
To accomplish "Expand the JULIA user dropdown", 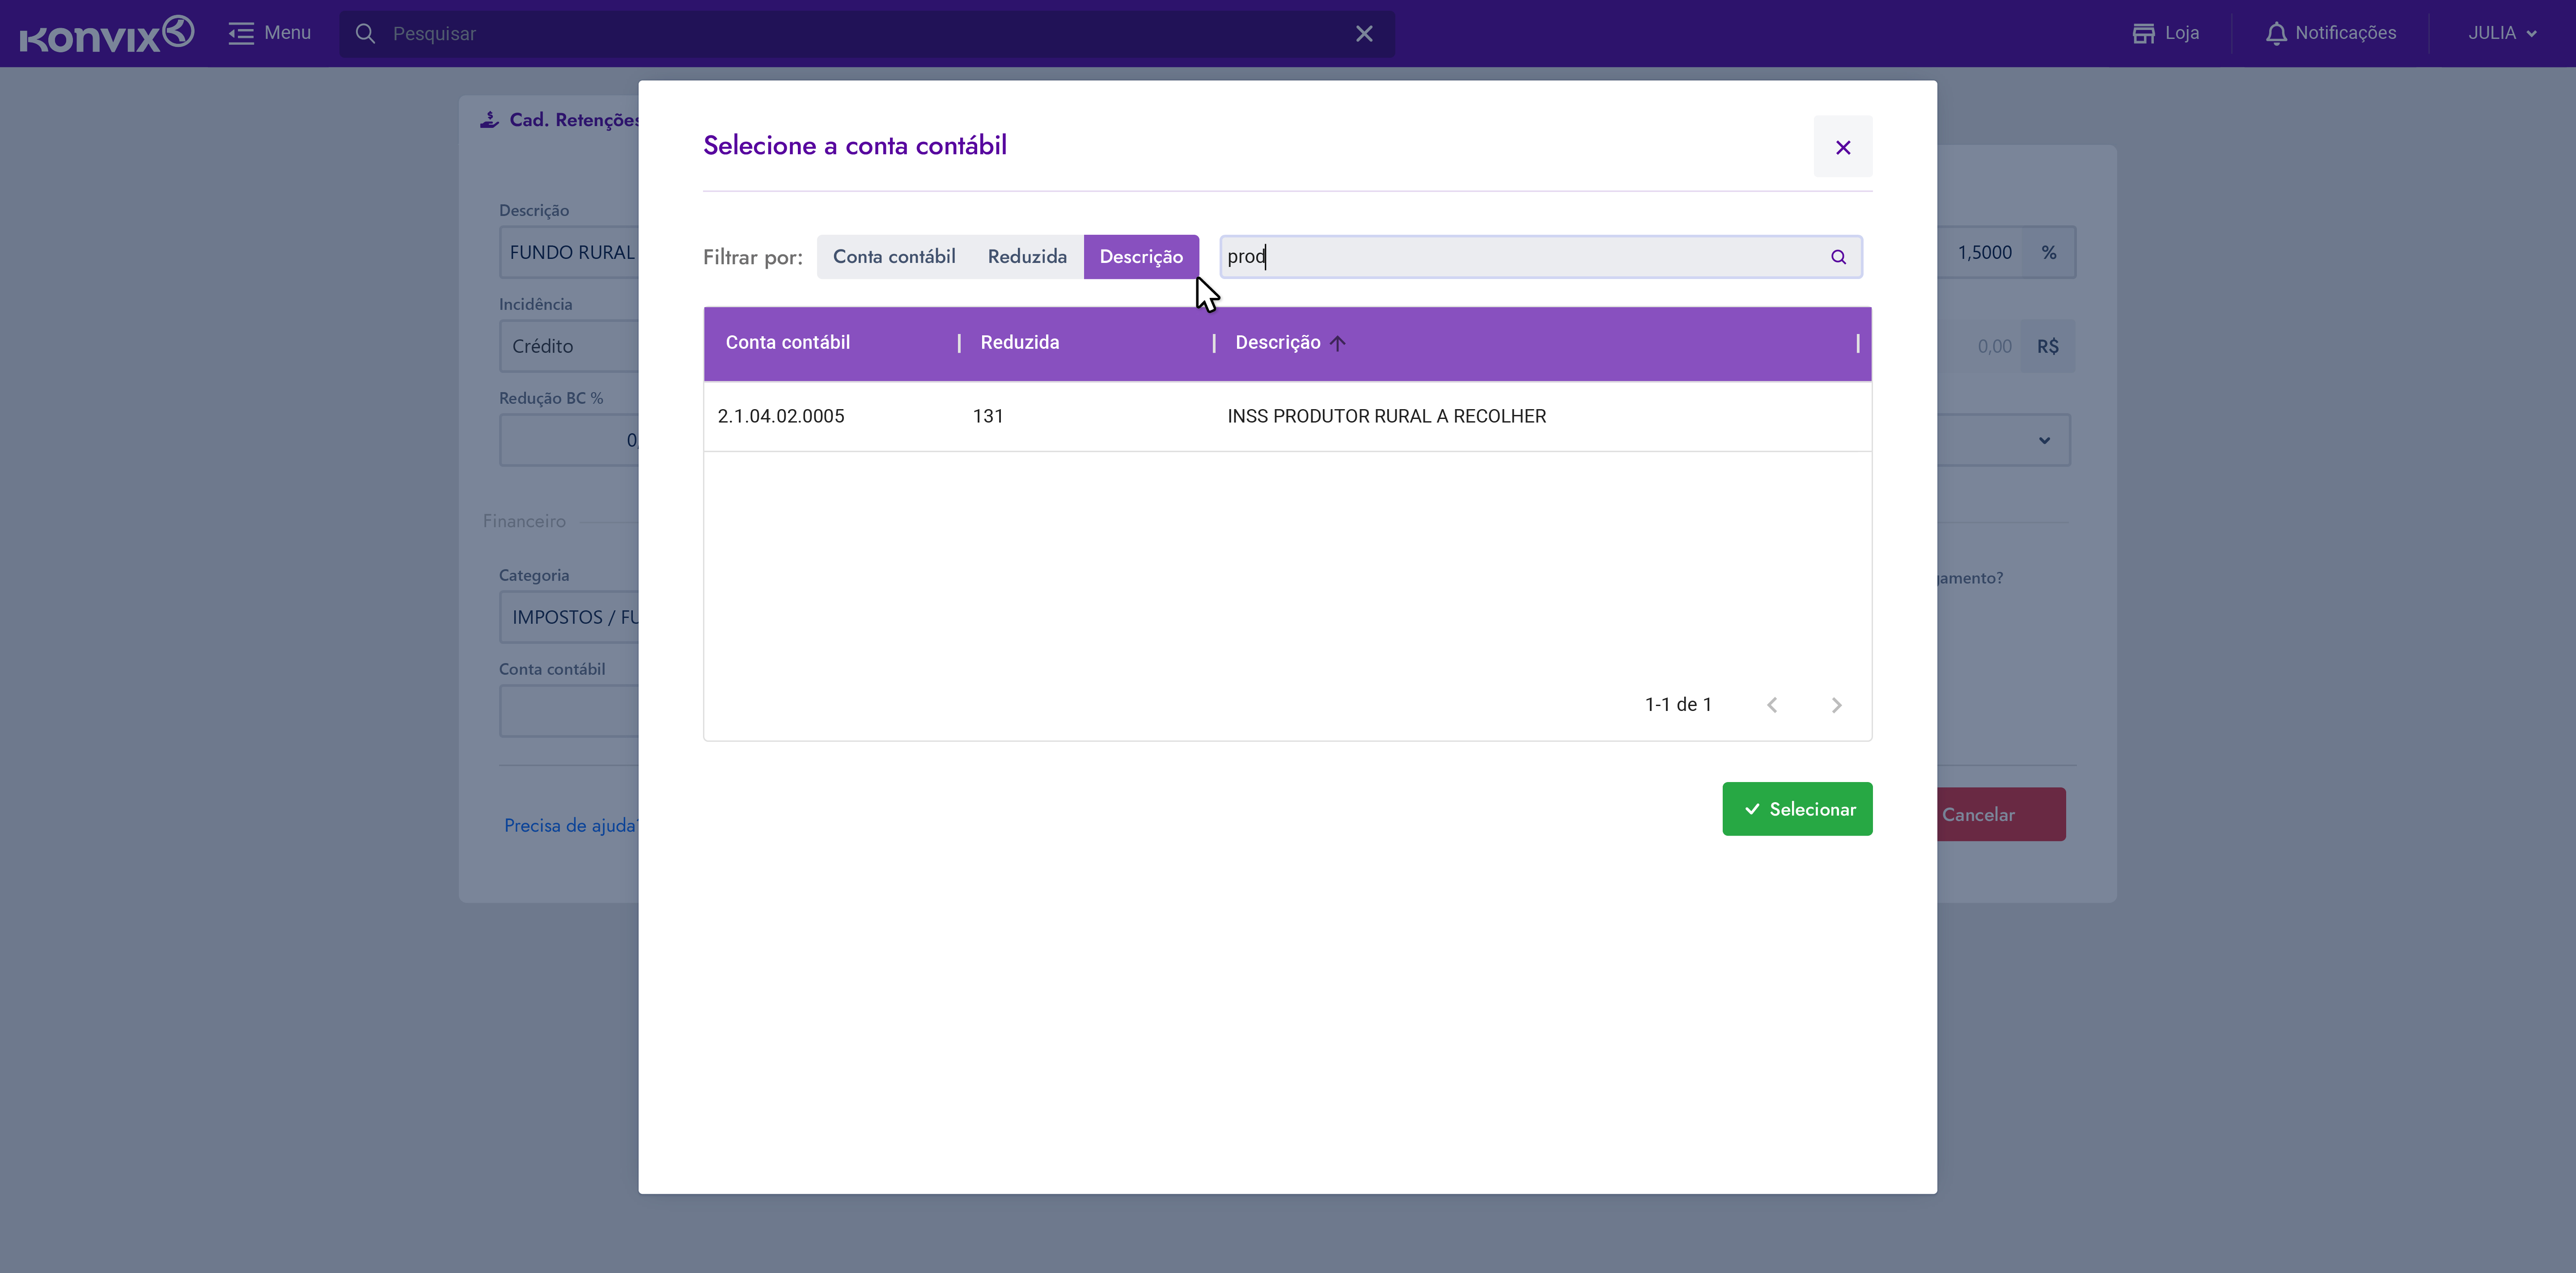I will (2501, 34).
